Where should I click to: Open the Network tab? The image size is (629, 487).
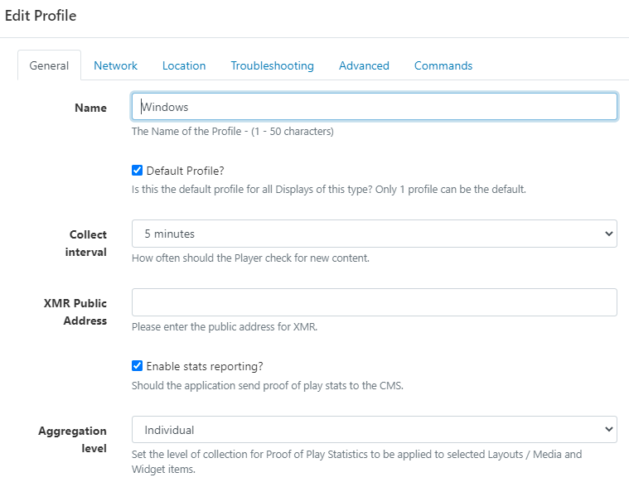(x=115, y=65)
